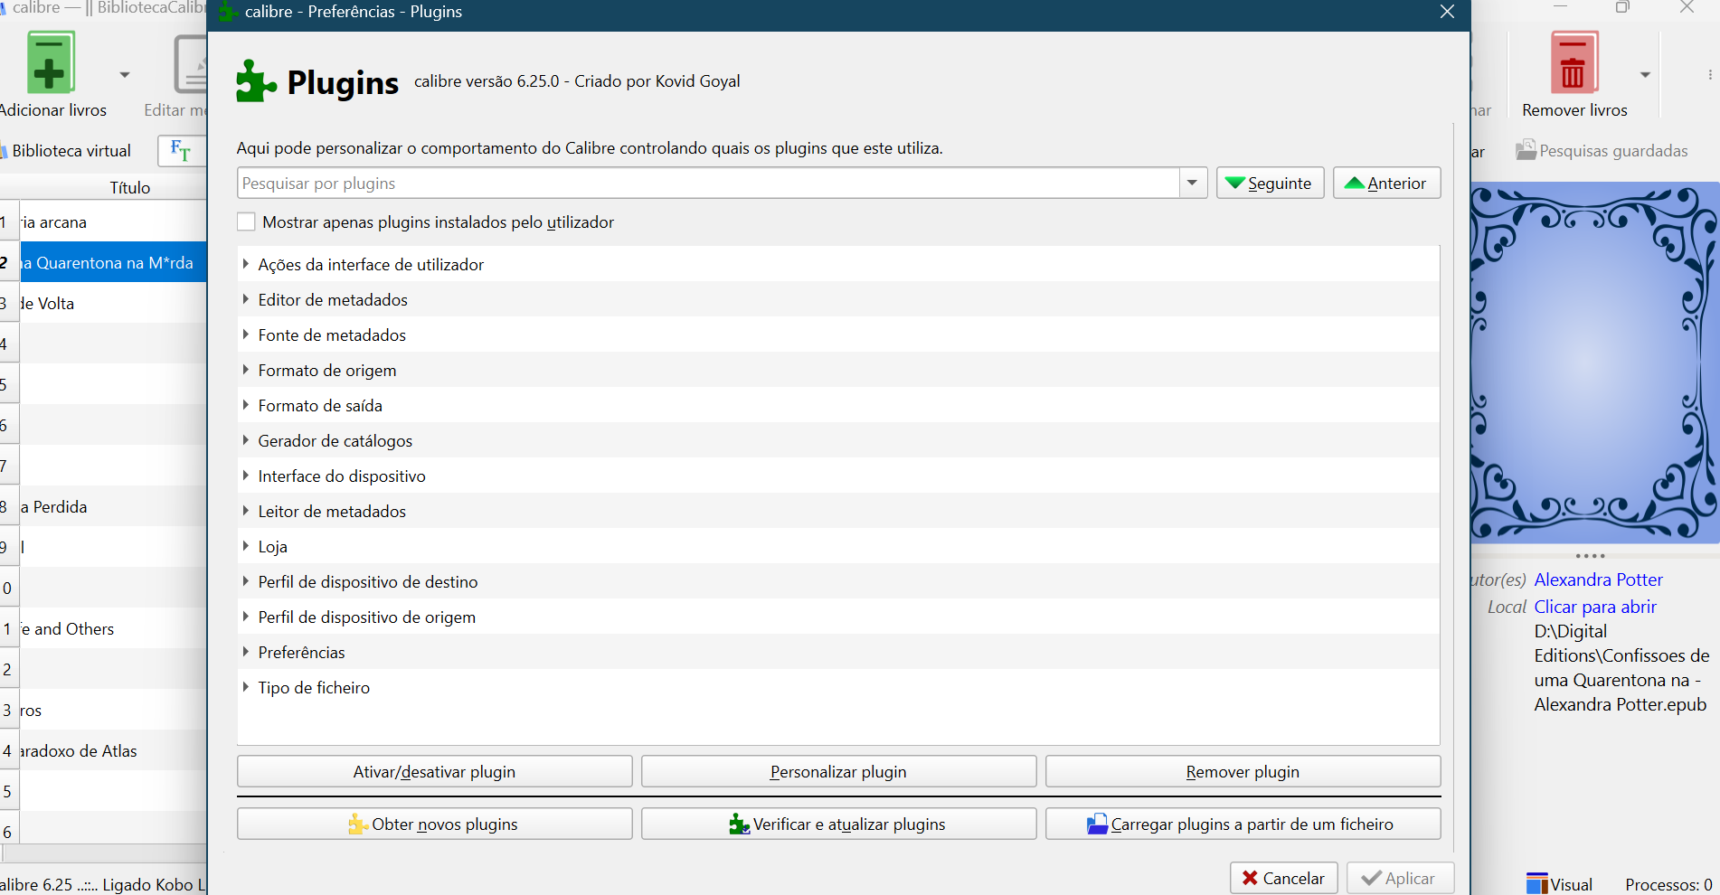Open the plugin search history dropdown

coord(1192,184)
